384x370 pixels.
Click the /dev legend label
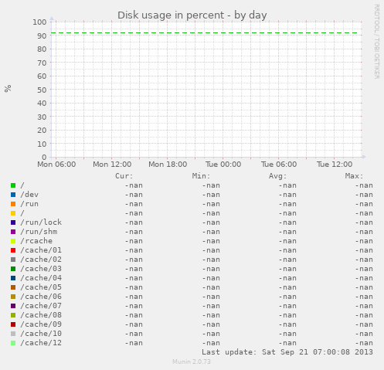(x=29, y=195)
